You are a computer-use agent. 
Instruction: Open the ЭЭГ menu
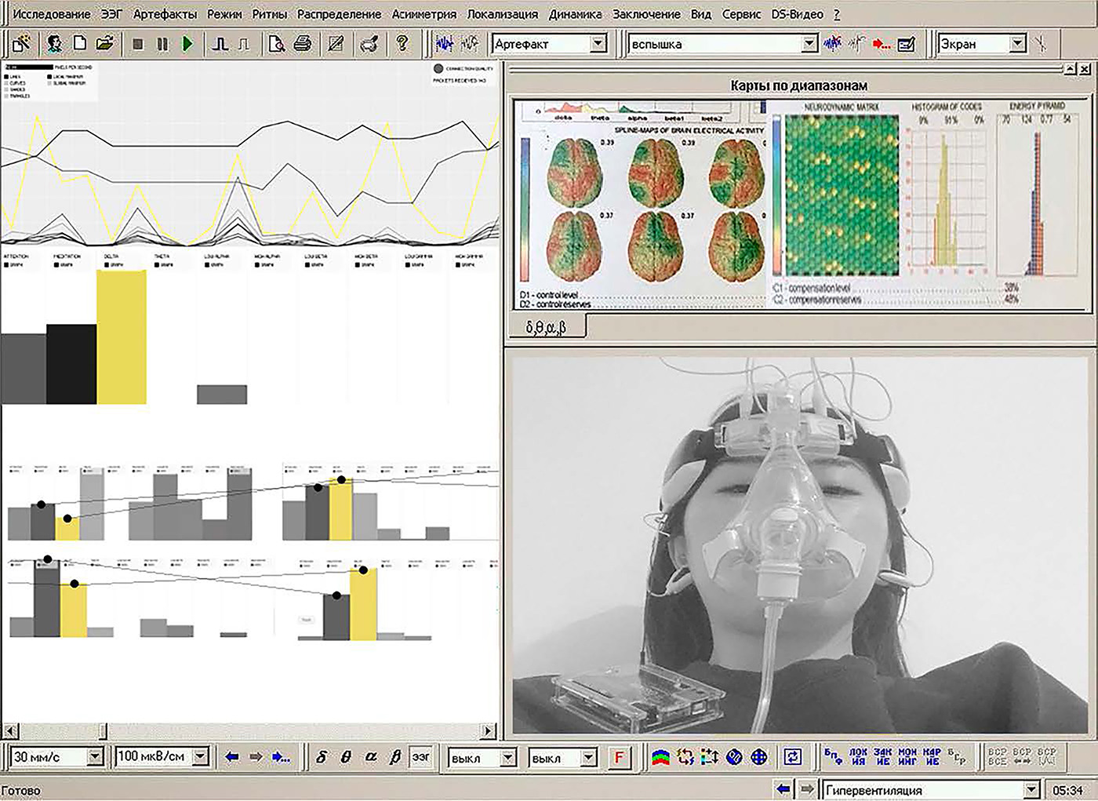112,14
